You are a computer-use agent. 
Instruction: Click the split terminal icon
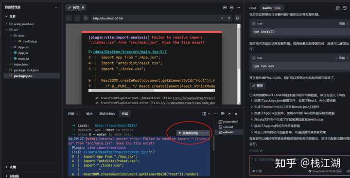coord(204,114)
